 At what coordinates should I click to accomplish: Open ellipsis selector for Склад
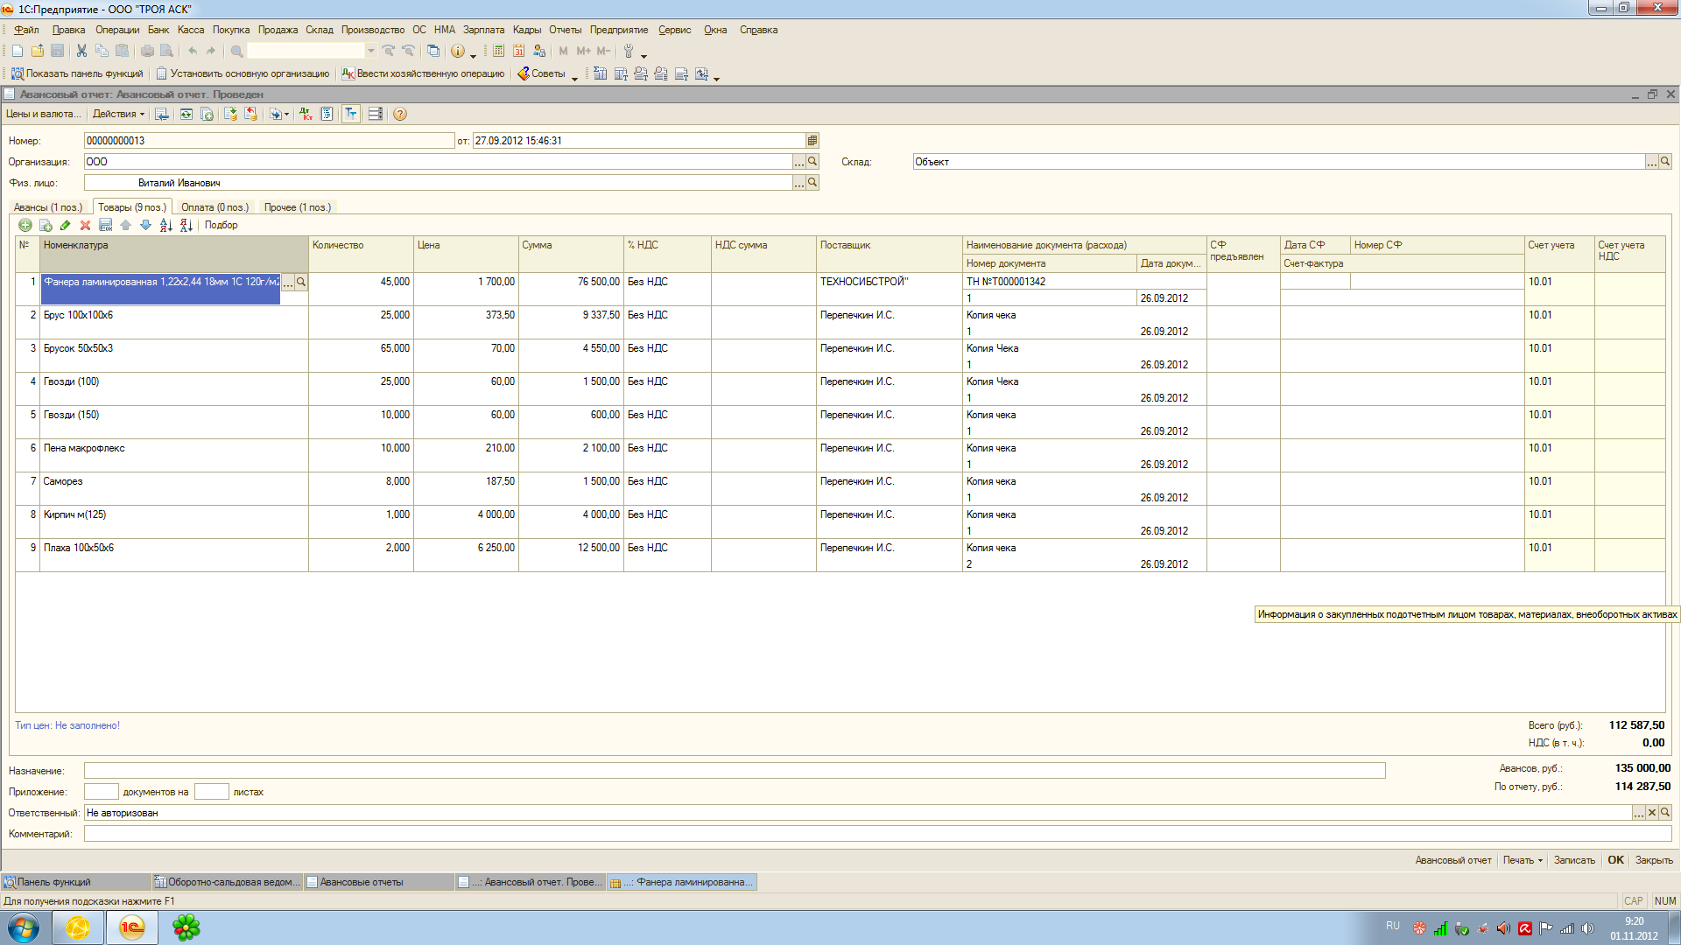pos(1652,162)
